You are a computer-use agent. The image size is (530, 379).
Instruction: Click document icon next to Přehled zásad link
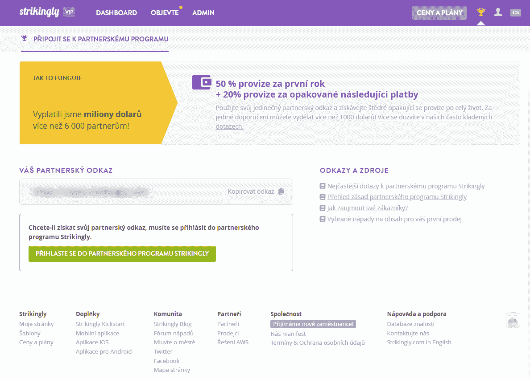point(323,197)
